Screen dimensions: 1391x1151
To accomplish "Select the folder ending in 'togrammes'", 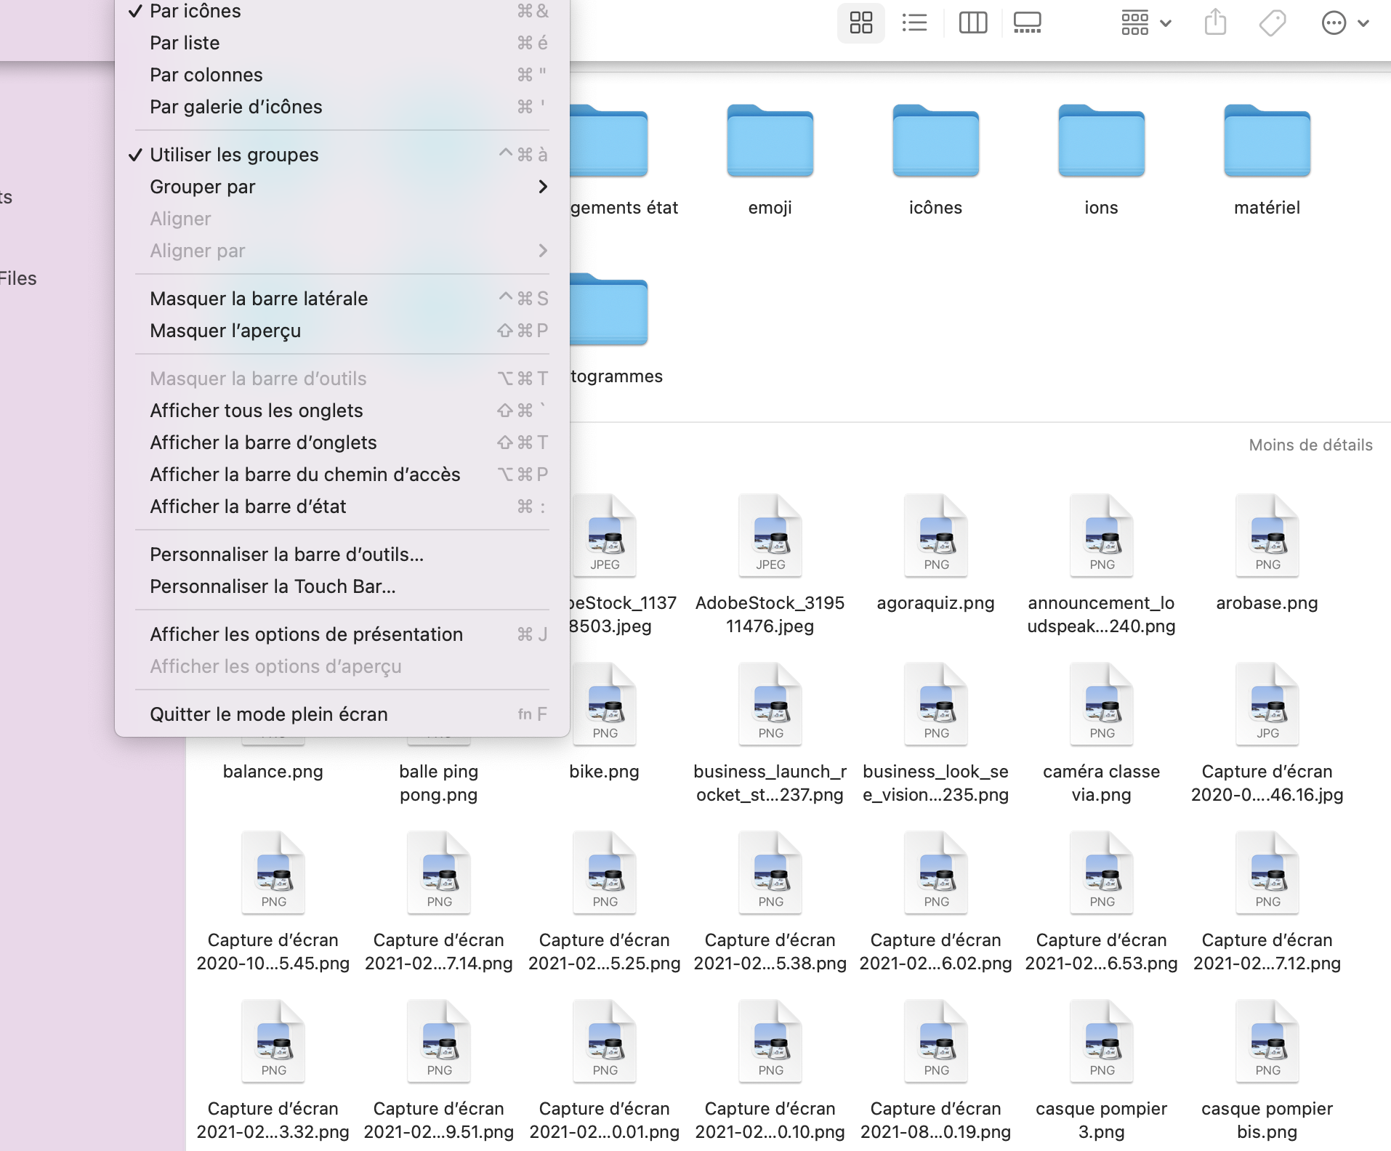I will pyautogui.click(x=609, y=310).
